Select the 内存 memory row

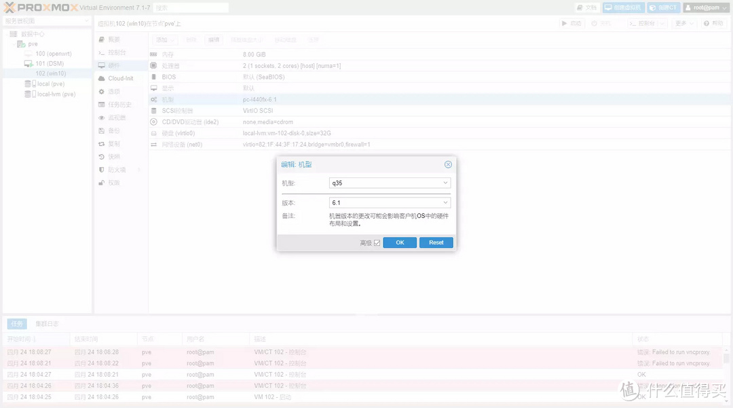(x=440, y=55)
